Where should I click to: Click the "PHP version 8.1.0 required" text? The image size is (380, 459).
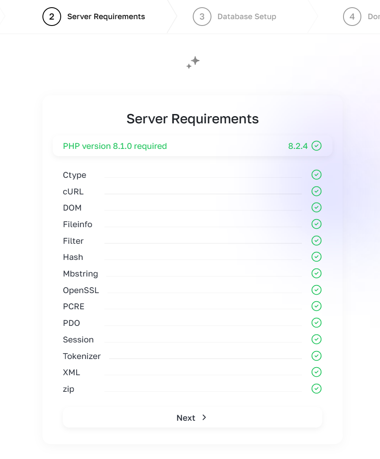click(115, 146)
